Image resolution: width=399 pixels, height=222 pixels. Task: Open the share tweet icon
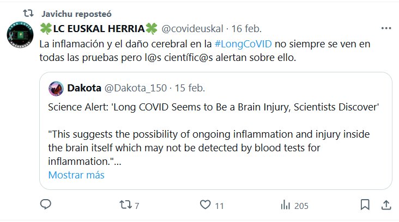[x=385, y=205]
